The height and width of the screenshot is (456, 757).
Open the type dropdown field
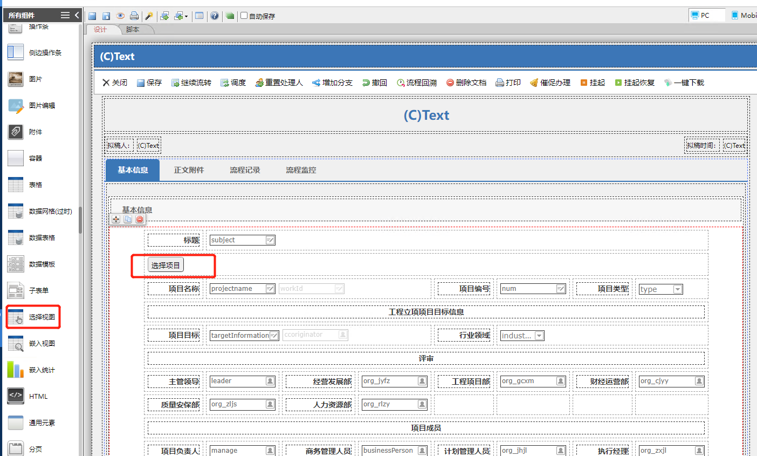pos(678,289)
